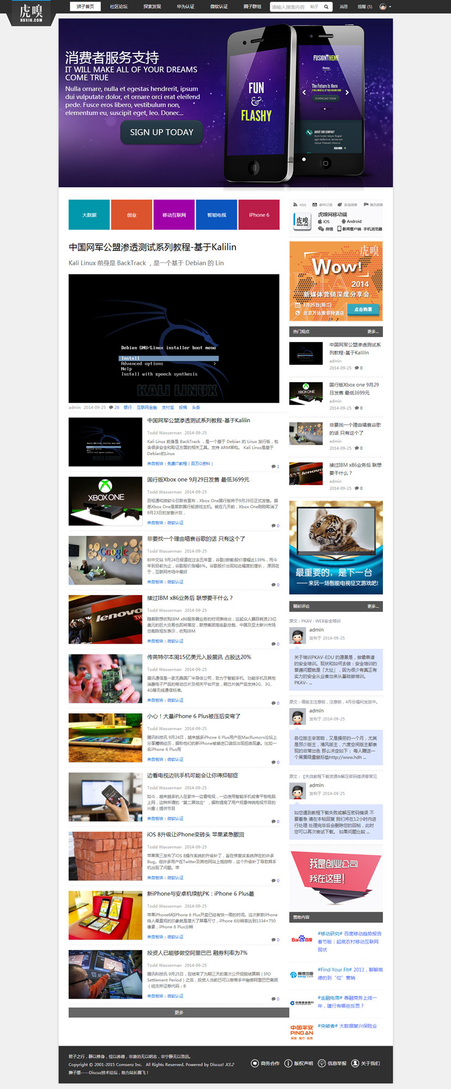This screenshot has width=451, height=1089.
Task: Open the 社区论坛 nav item
Action: 119,7
